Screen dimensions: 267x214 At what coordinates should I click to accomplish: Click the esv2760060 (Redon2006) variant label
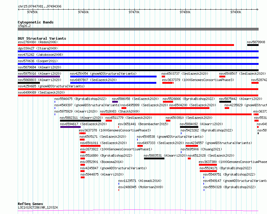coord(38,42)
